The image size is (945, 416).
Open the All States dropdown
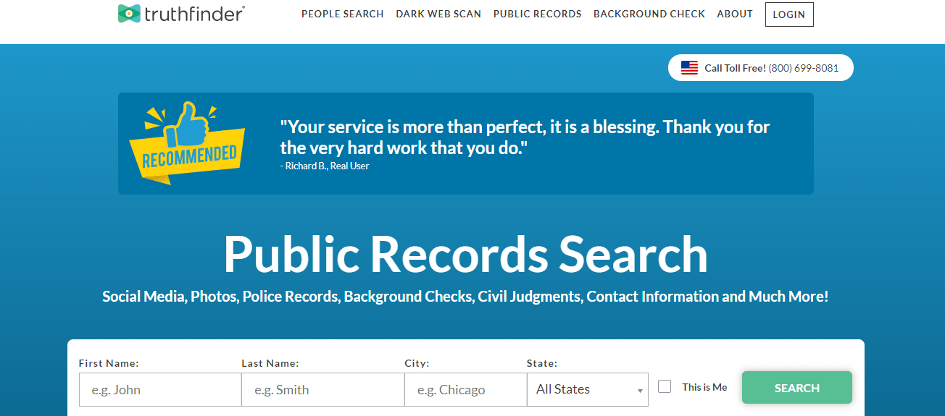pyautogui.click(x=588, y=390)
